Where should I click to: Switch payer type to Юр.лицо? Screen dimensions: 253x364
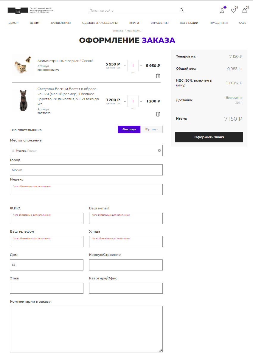tap(151, 129)
